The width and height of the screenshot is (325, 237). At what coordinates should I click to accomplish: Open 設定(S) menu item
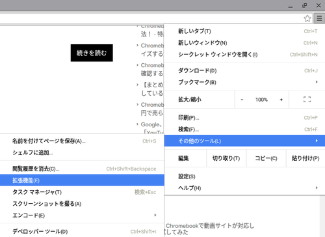click(x=244, y=176)
